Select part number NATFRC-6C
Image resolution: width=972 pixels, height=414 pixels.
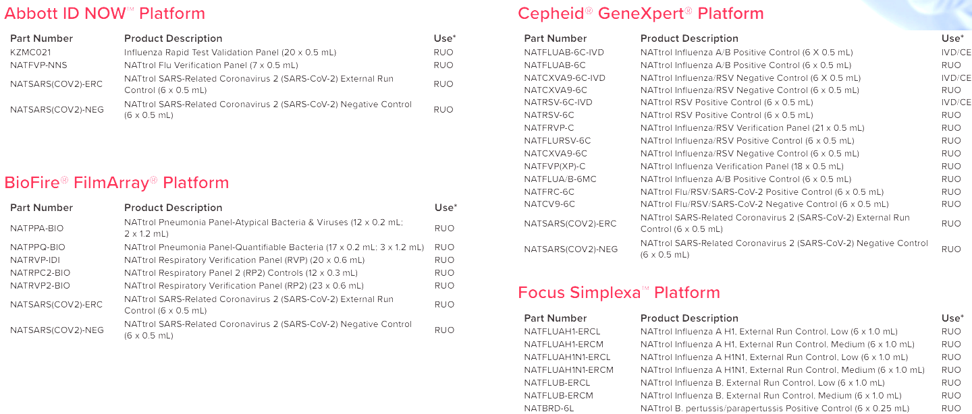coord(549,192)
